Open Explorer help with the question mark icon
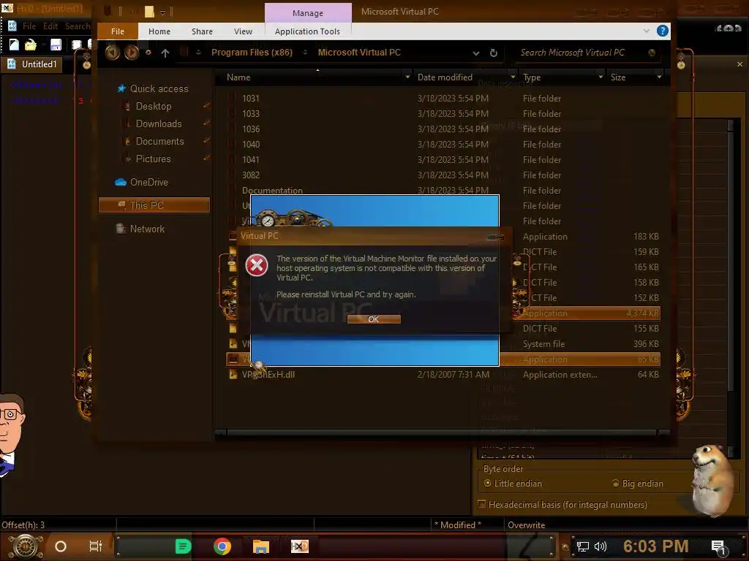Image resolution: width=749 pixels, height=561 pixels. (x=662, y=31)
